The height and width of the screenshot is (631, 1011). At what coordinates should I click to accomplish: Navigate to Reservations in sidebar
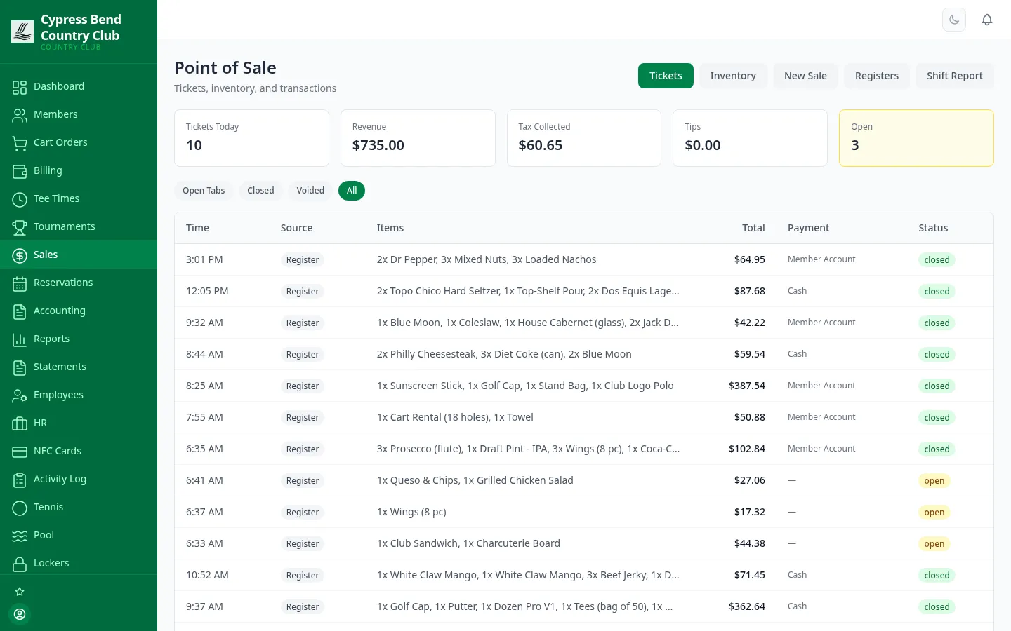pyautogui.click(x=79, y=283)
